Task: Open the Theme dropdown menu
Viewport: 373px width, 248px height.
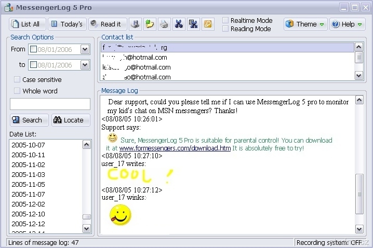Action: point(305,24)
